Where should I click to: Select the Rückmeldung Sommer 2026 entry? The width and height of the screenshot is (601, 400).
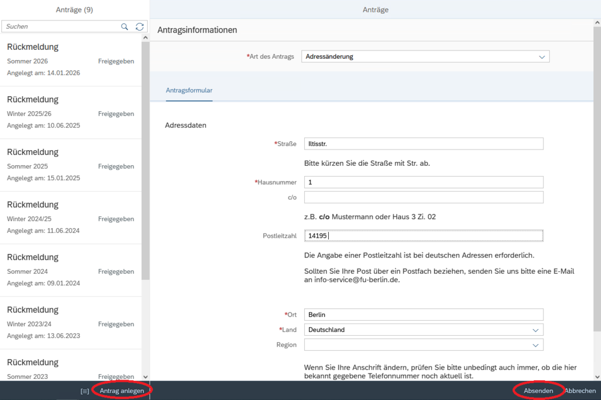[70, 60]
